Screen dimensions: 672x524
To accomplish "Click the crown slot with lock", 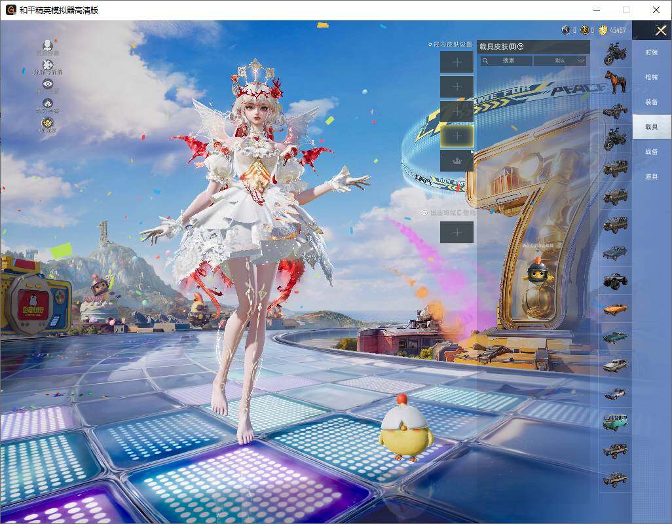I will click(457, 161).
